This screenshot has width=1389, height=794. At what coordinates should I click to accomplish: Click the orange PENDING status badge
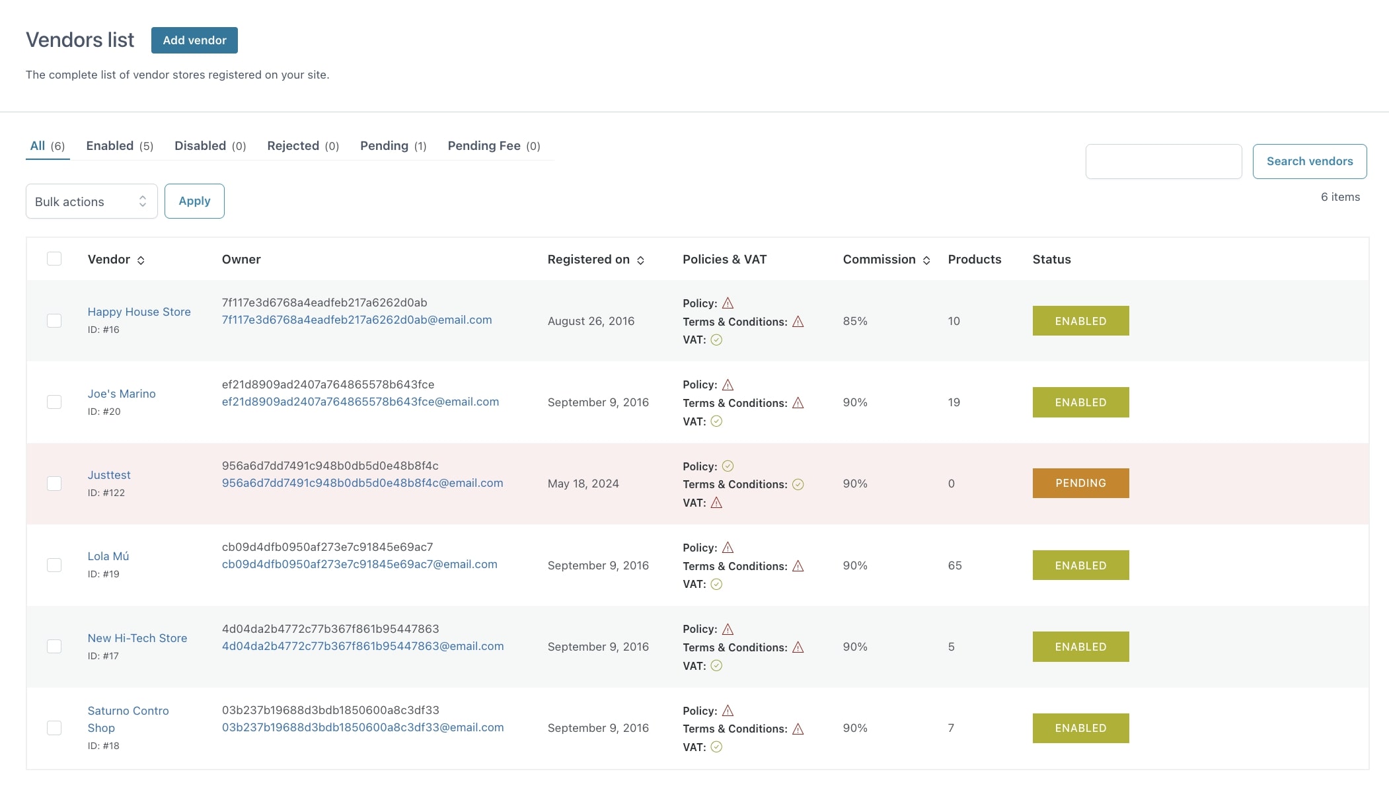click(1080, 483)
